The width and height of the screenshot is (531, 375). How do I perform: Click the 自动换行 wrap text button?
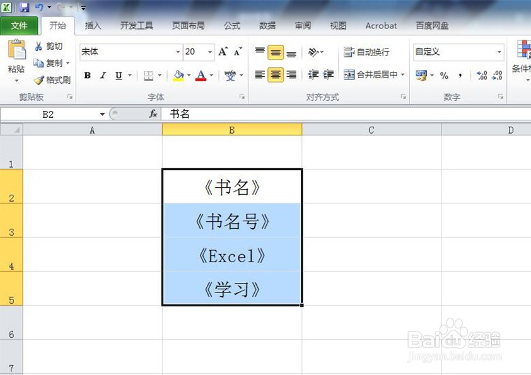(x=366, y=52)
